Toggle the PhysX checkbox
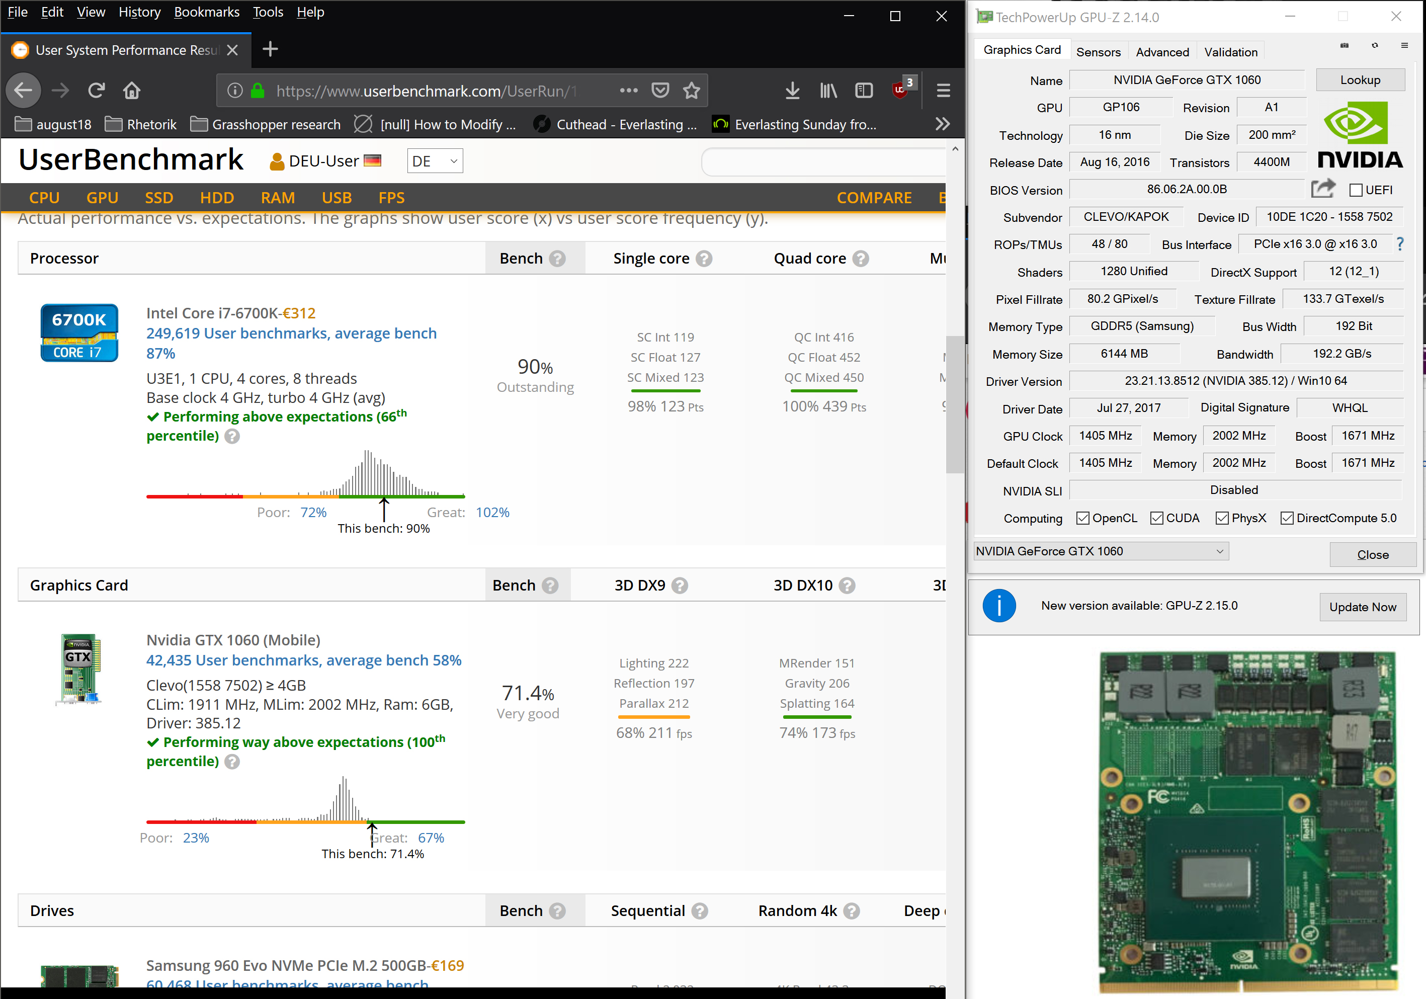Screen dimensions: 1426x999 pyautogui.click(x=1222, y=518)
